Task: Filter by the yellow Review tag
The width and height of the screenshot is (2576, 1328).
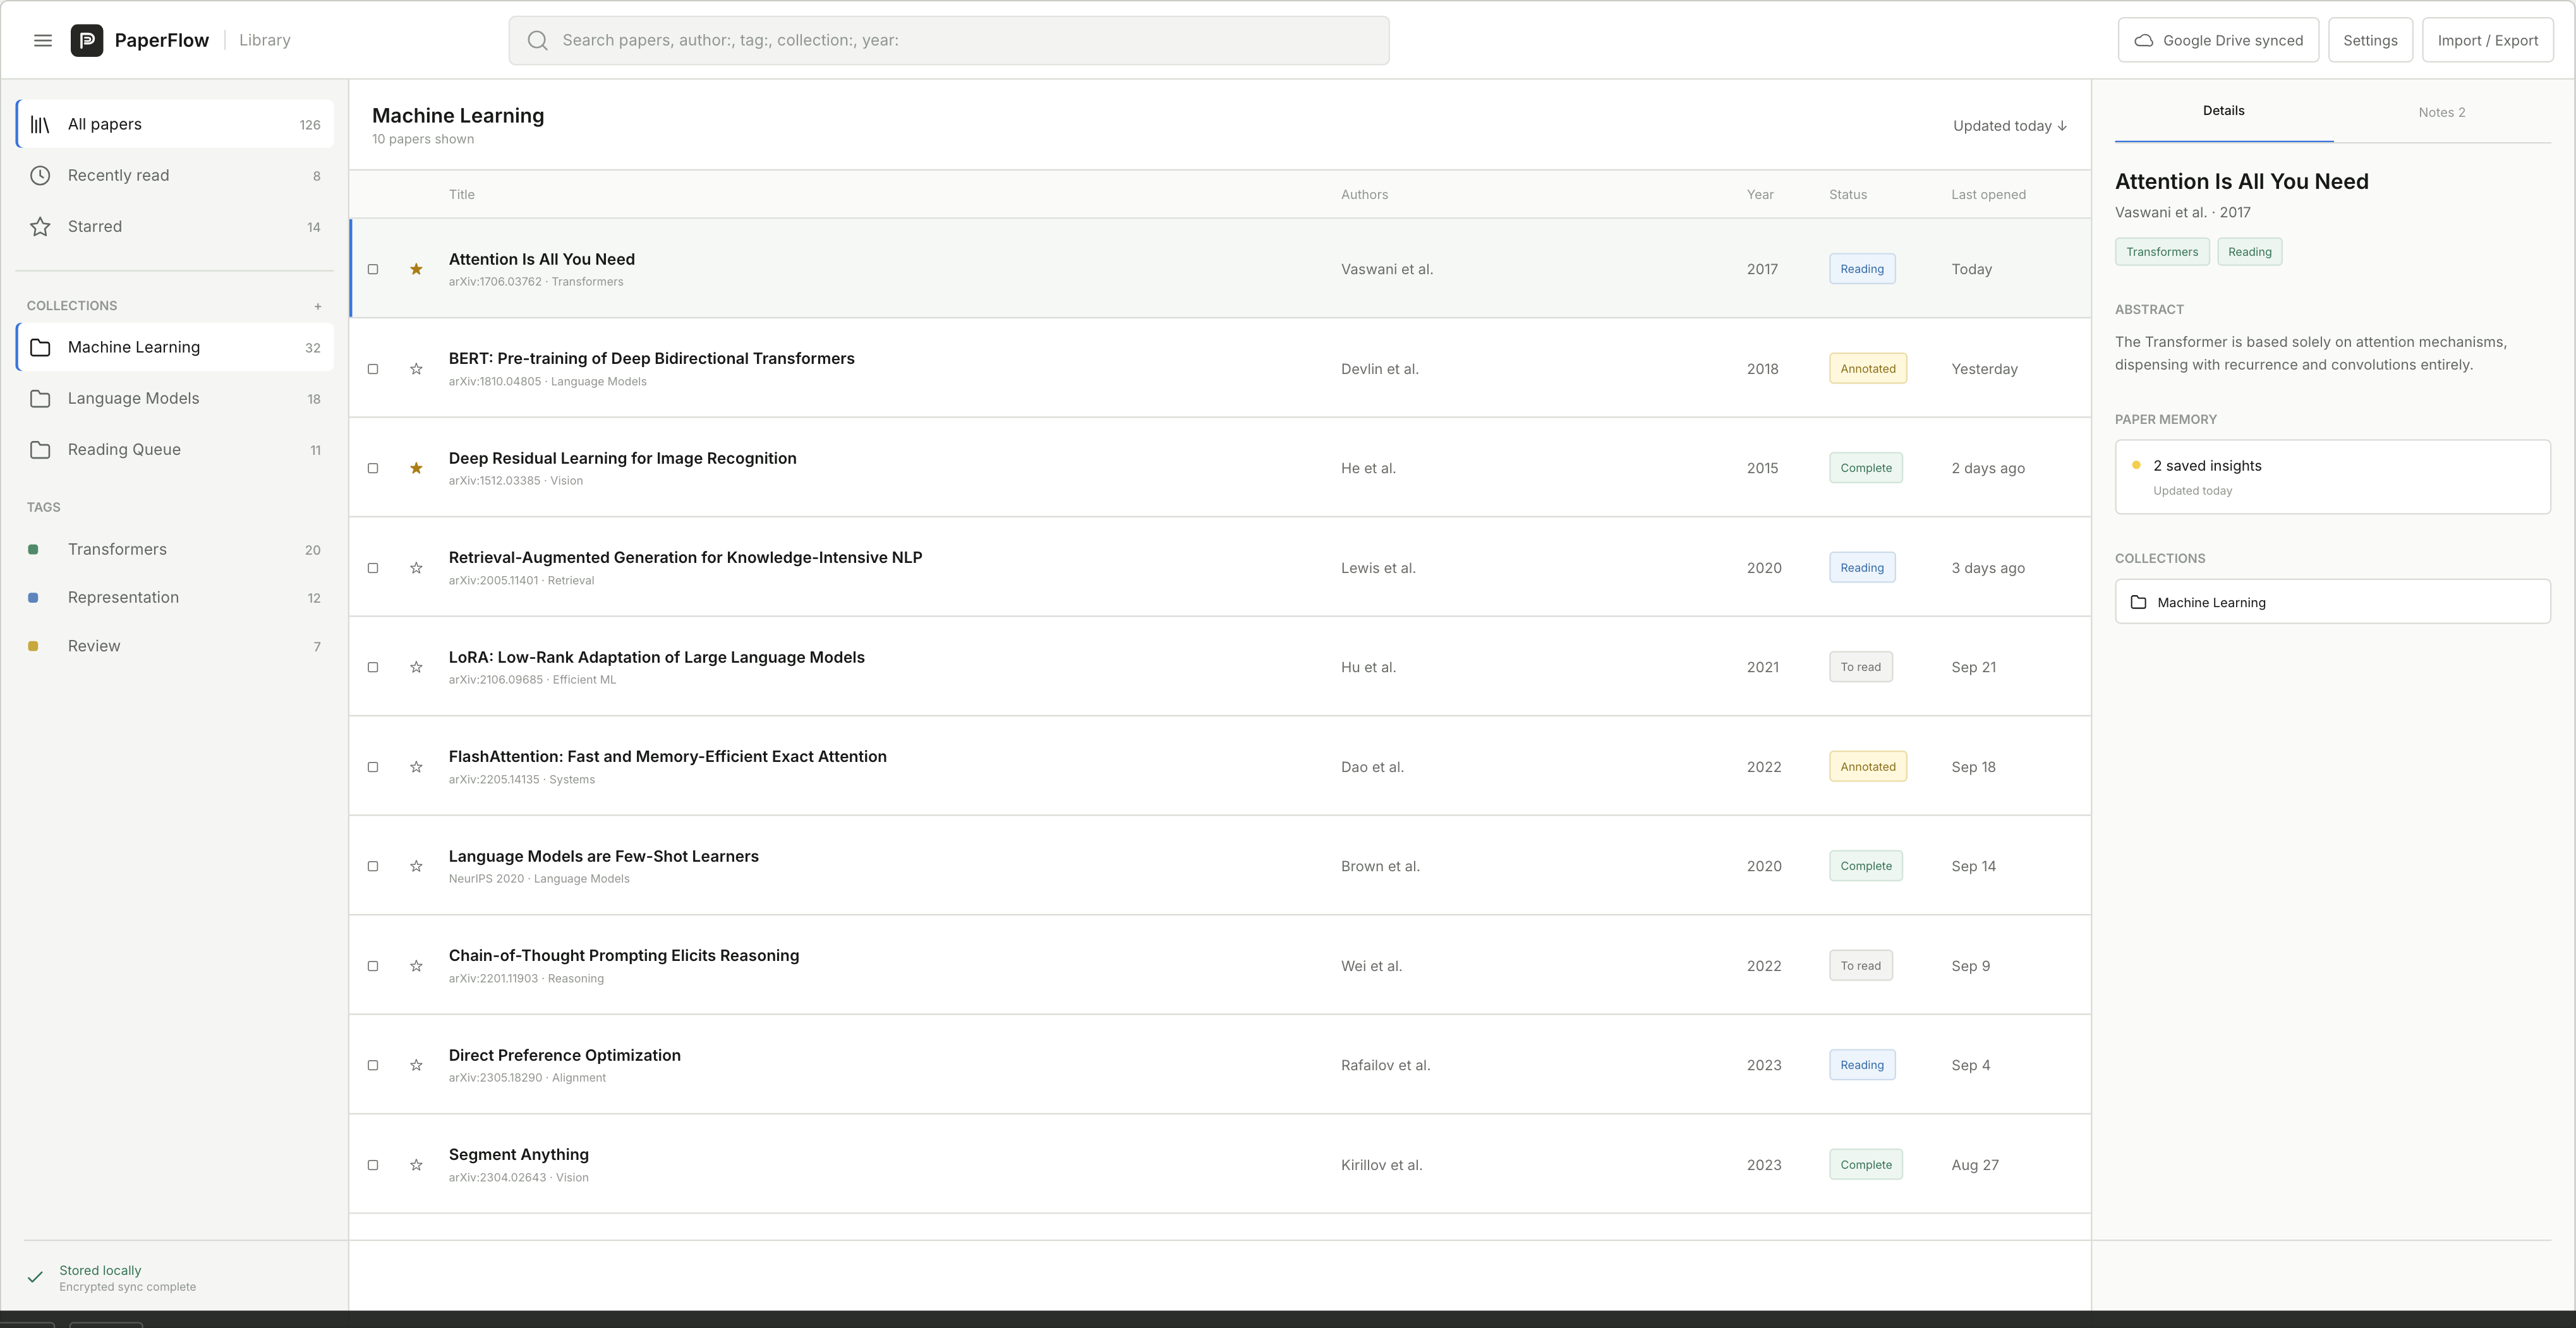Action: 175,646
